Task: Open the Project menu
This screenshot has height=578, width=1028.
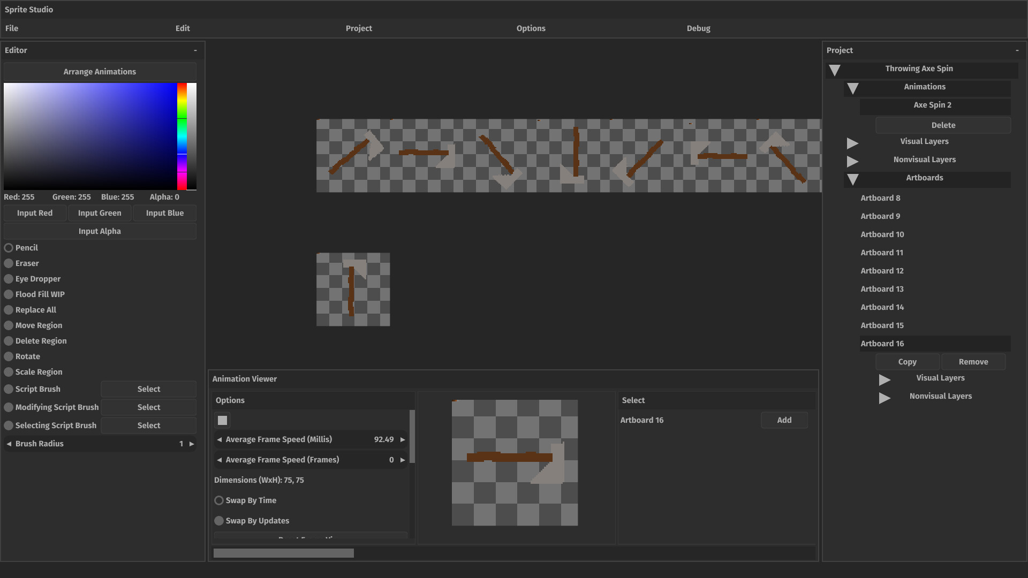Action: tap(358, 28)
